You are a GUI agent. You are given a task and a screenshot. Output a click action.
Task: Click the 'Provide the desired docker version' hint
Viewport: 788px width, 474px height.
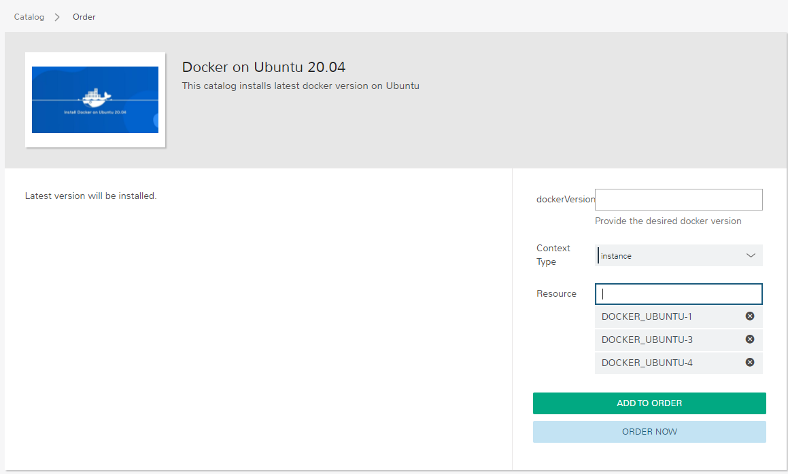coord(668,221)
